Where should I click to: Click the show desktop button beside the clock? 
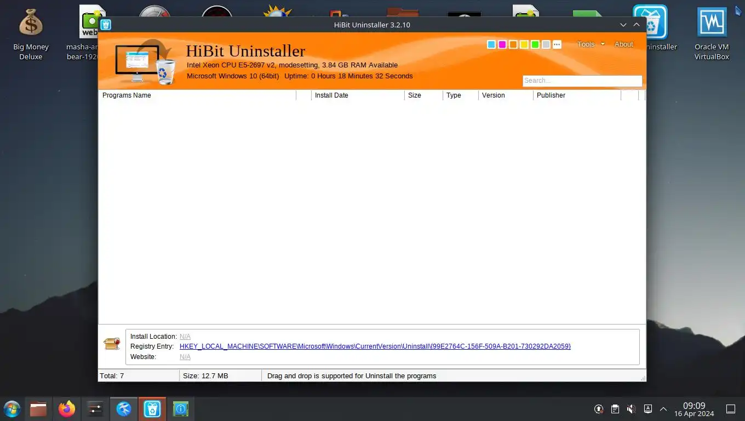(730, 409)
